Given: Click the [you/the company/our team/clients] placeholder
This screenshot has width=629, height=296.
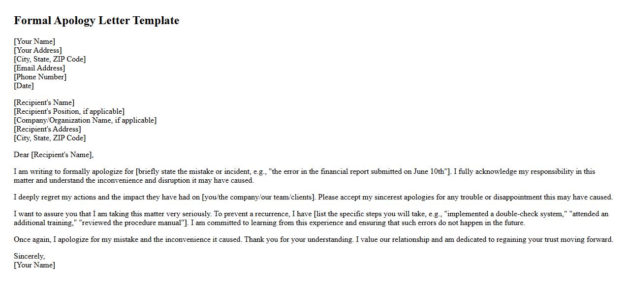Looking at the screenshot, I should [258, 197].
